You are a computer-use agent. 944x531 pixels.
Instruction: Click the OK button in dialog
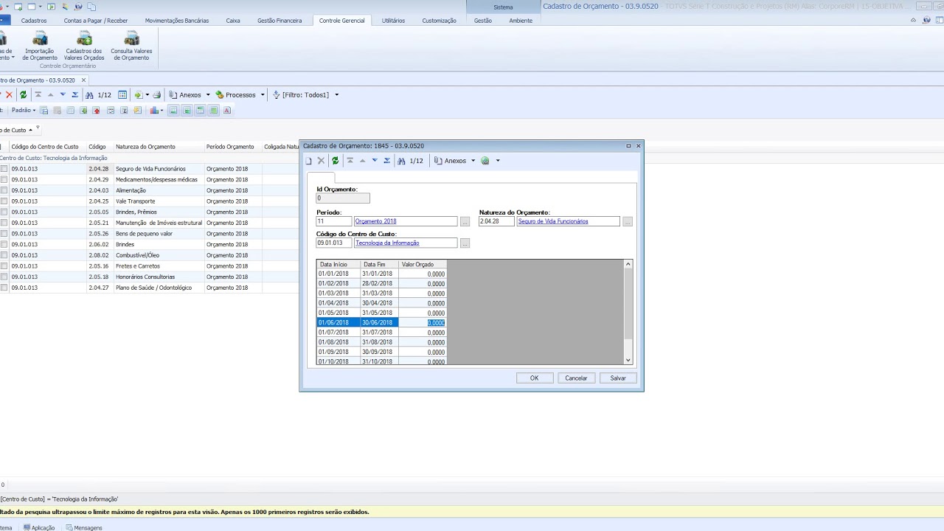point(534,378)
